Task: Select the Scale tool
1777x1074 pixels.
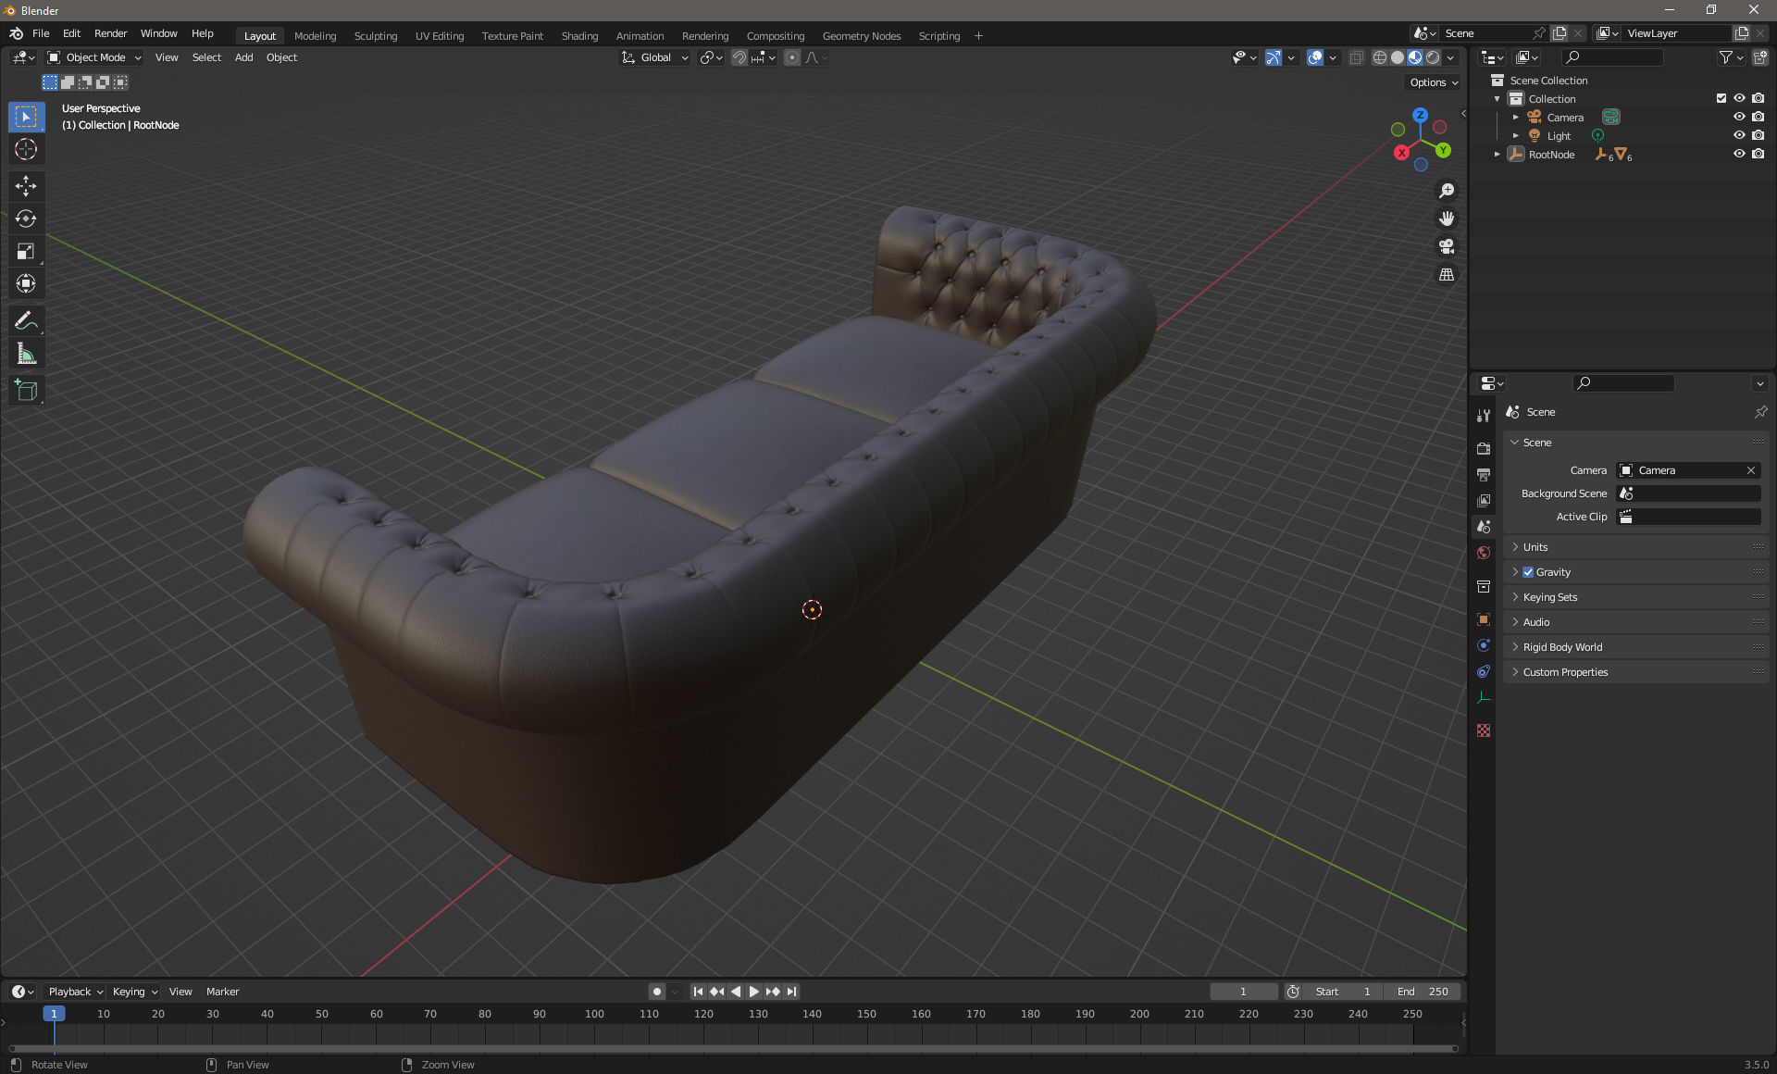Action: pos(26,251)
